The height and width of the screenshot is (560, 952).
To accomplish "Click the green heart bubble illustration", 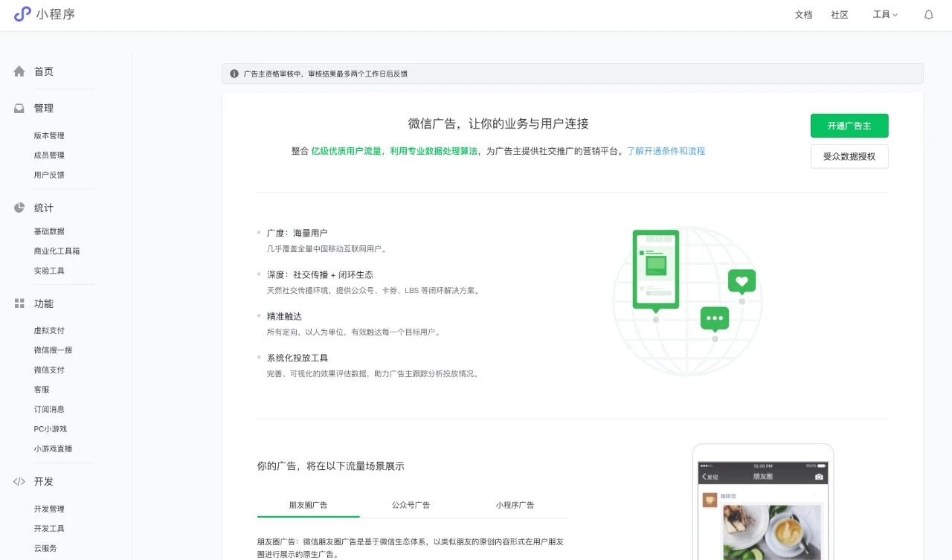I will point(742,282).
